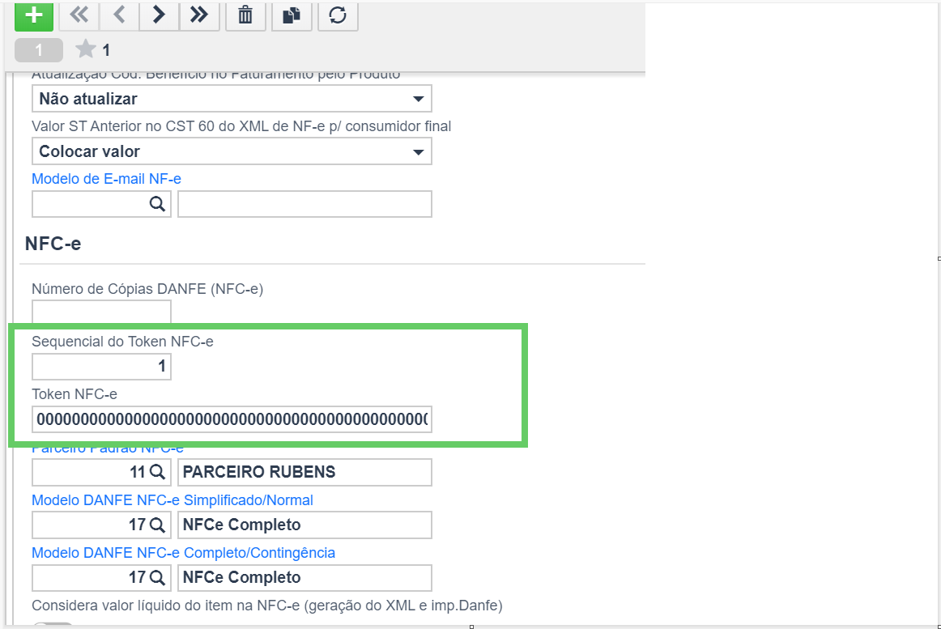Click Valor ST Anterior no CST 60 label
This screenshot has height=629, width=941.
pos(241,126)
